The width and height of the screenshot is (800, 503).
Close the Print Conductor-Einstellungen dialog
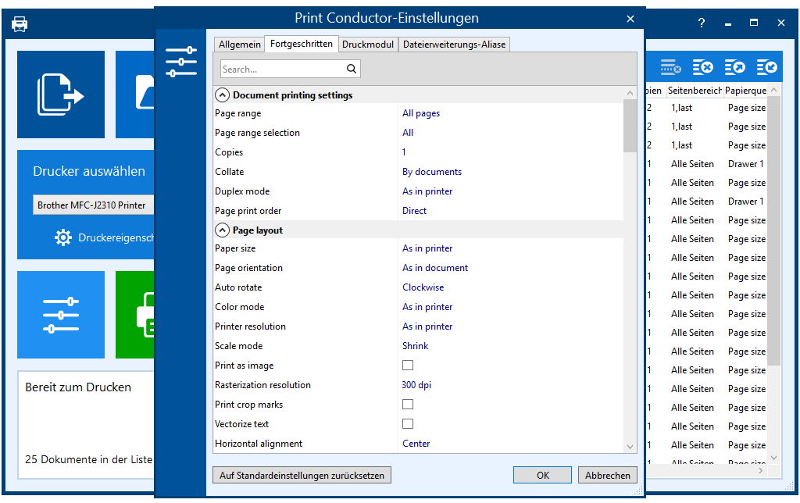tap(630, 19)
